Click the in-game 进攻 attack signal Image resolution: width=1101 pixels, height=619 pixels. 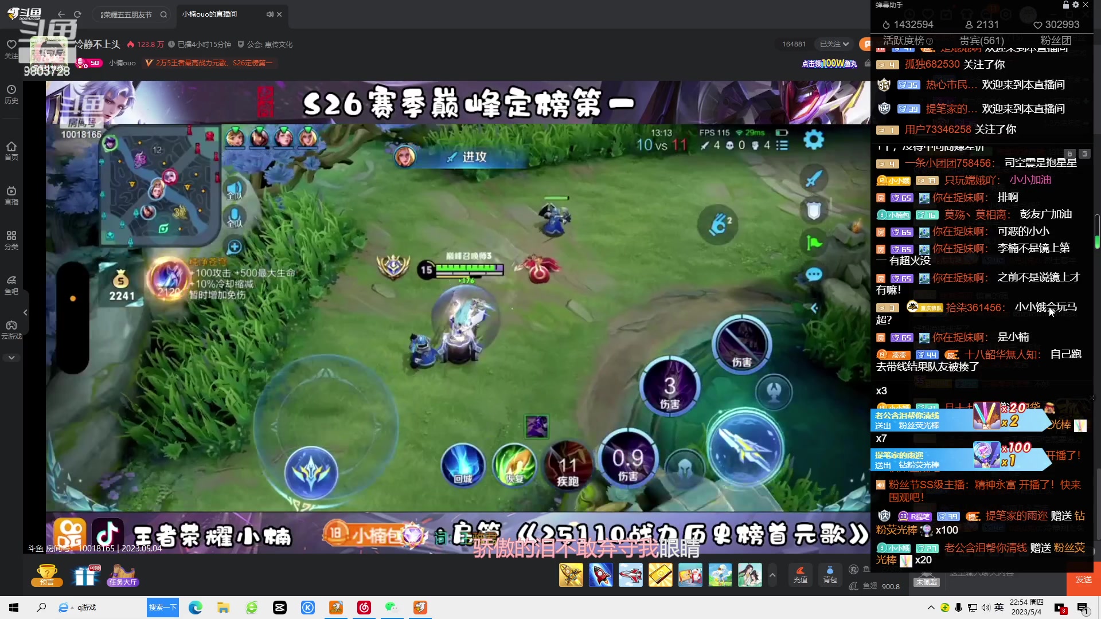466,156
